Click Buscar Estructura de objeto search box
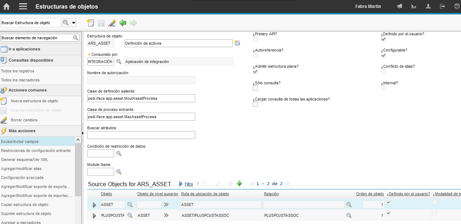The width and height of the screenshot is (461, 224). tap(31, 23)
